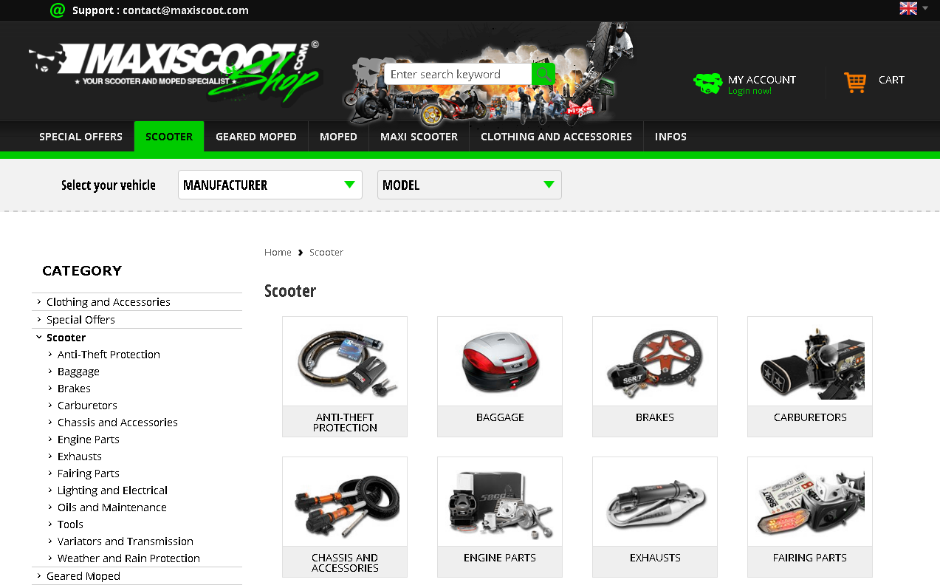Open the Manufacturer dropdown
Screen dimensions: 940x588
pyautogui.click(x=270, y=185)
